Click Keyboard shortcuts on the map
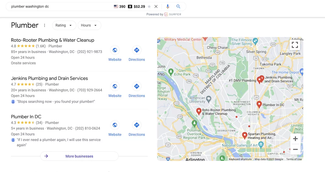 coord(240,159)
